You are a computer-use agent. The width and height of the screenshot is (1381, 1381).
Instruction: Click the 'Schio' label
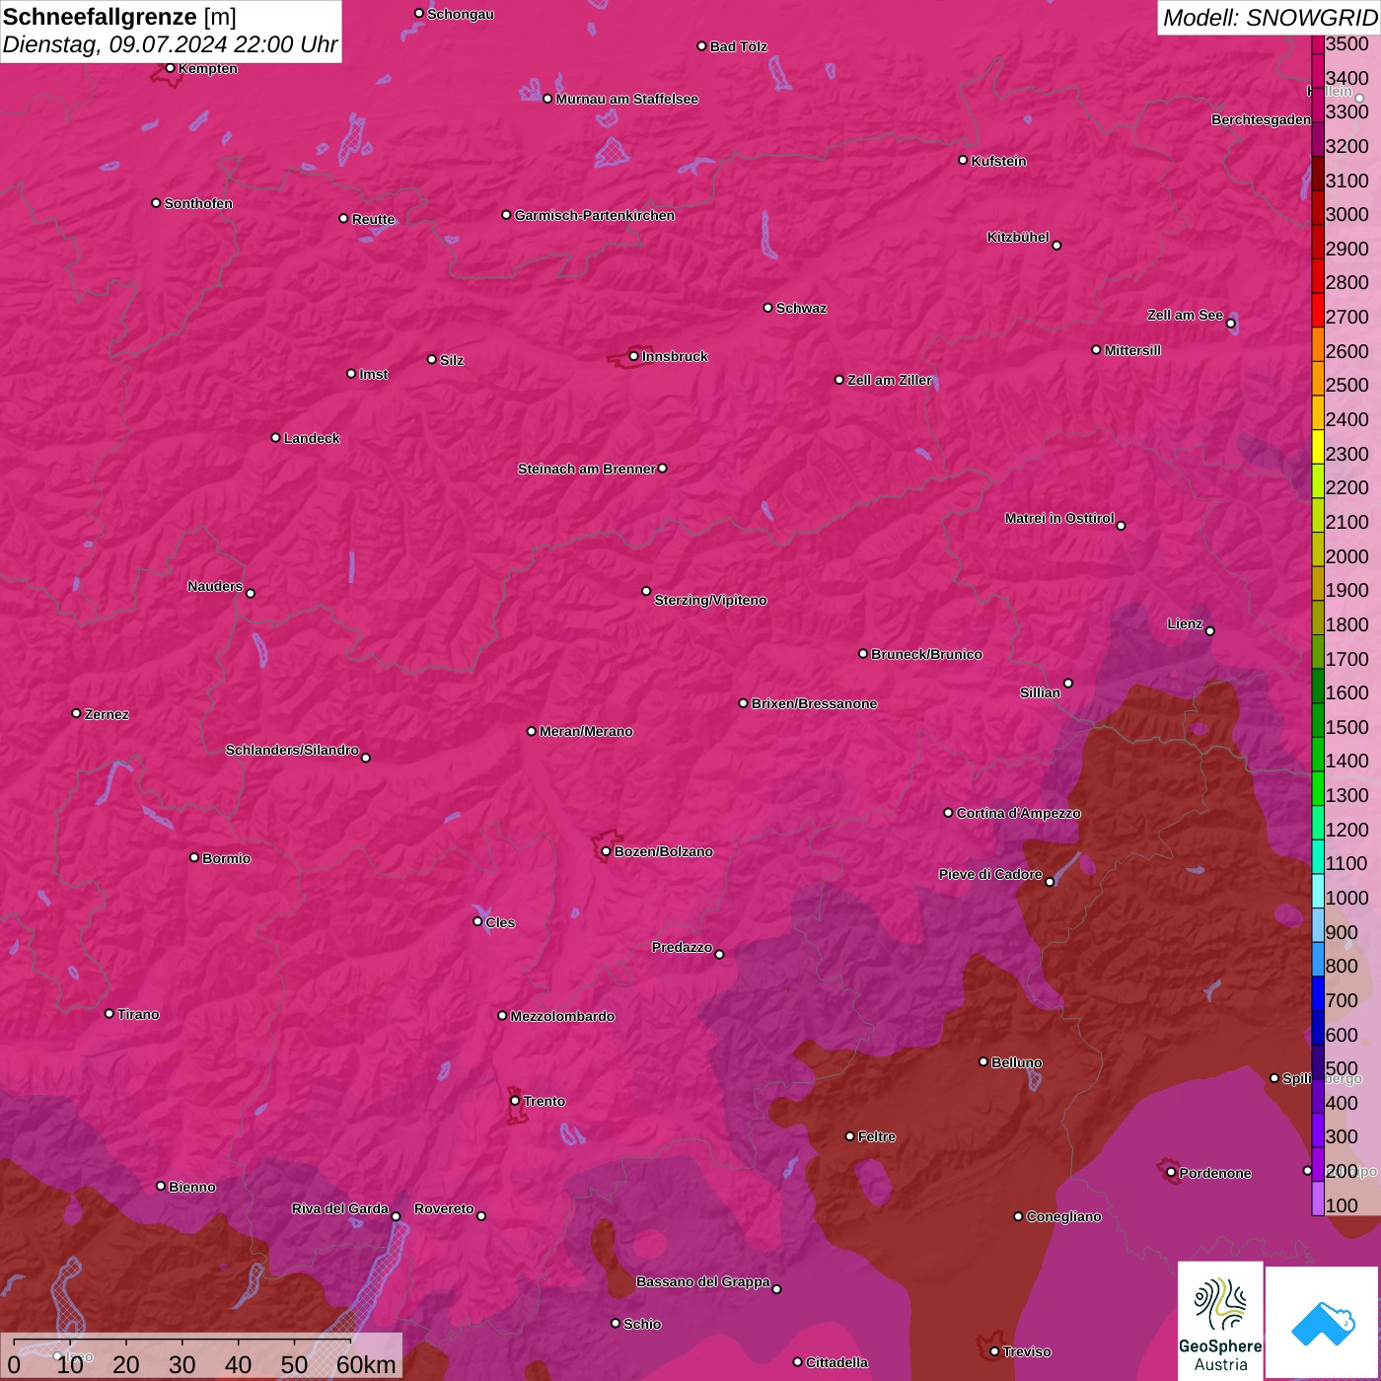coord(642,1324)
